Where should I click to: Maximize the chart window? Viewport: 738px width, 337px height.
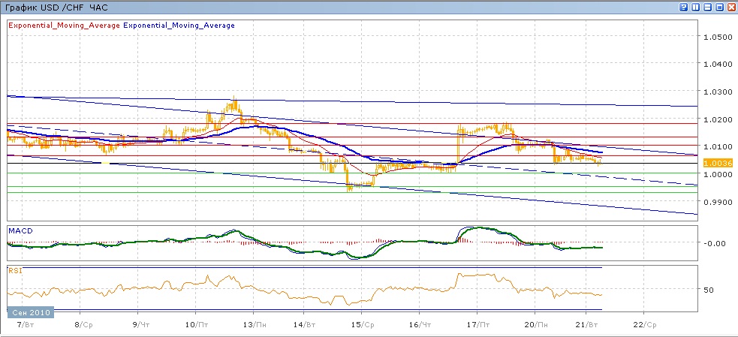719,7
